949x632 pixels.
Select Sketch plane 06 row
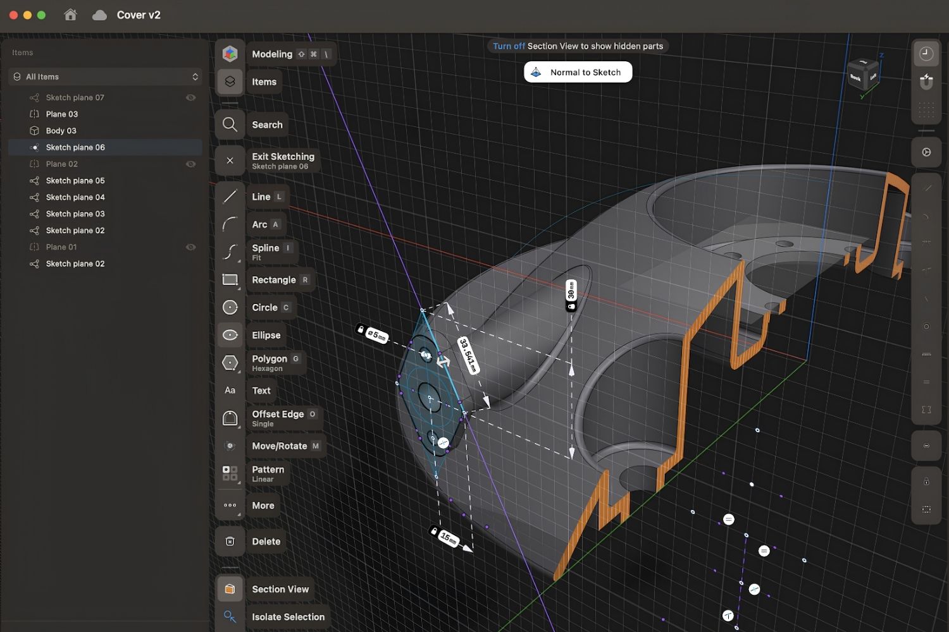pyautogui.click(x=105, y=147)
